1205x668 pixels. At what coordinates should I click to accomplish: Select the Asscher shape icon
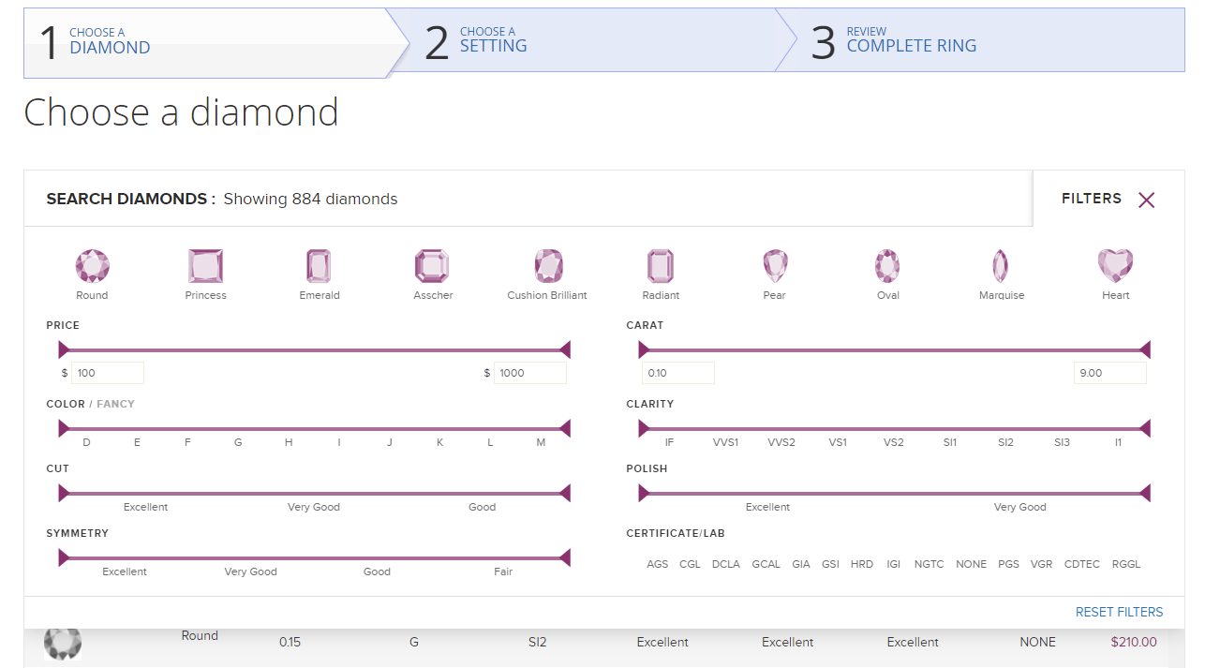[432, 267]
